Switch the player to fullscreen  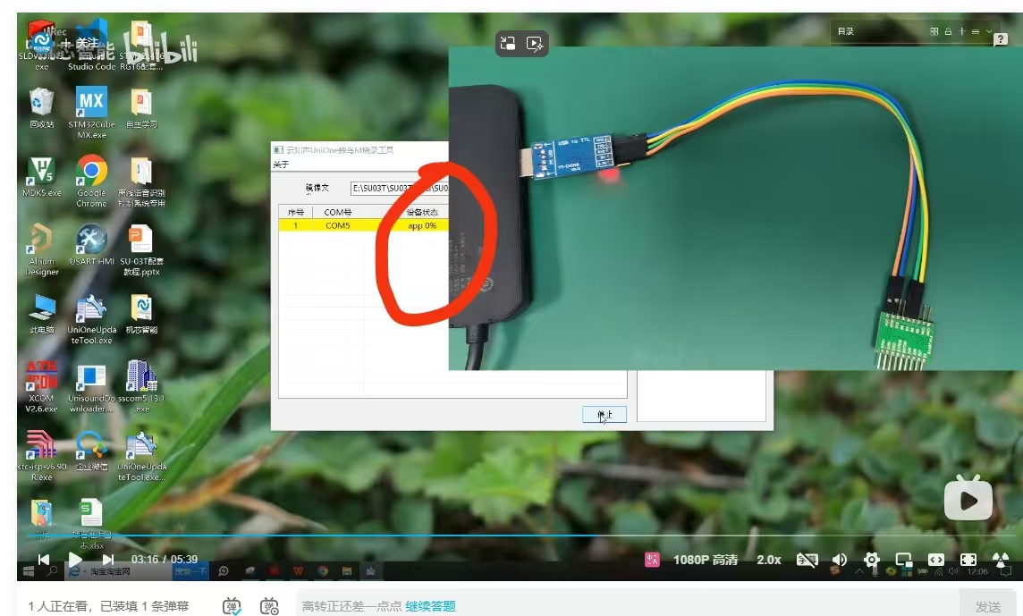coord(968,560)
